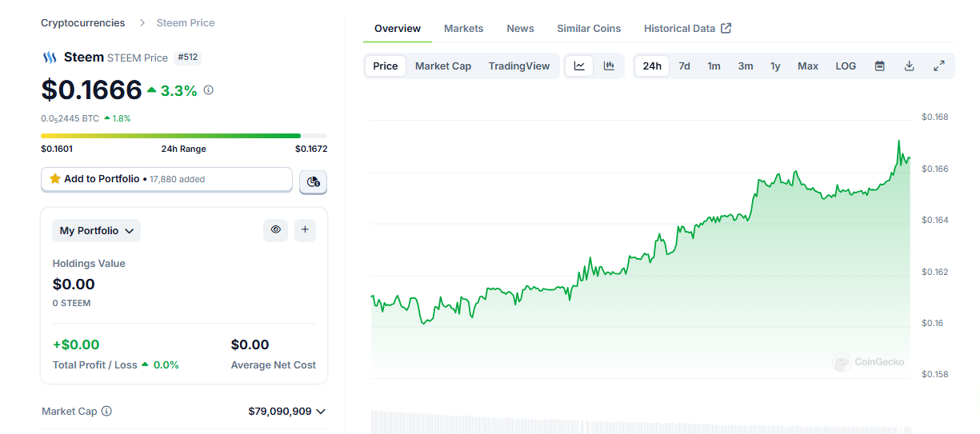This screenshot has height=434, width=980.
Task: Click the $0.168 axis label
Action: (934, 117)
